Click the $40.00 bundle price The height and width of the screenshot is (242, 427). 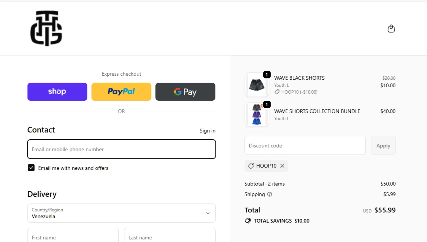(388, 111)
